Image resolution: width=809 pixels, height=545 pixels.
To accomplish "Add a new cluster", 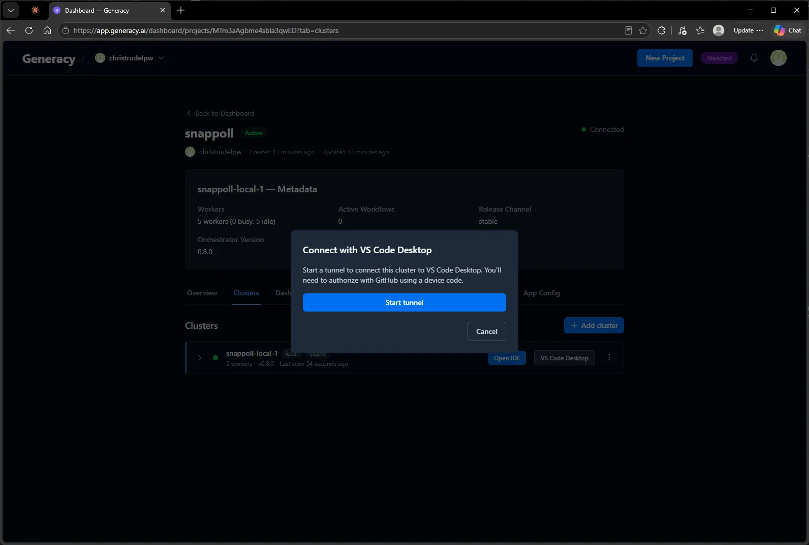I will pyautogui.click(x=594, y=325).
